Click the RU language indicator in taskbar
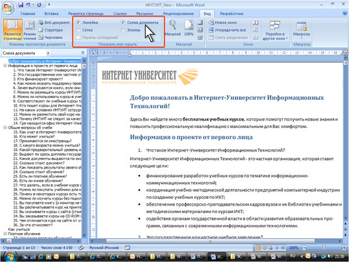The width and height of the screenshot is (349, 262). [293, 256]
